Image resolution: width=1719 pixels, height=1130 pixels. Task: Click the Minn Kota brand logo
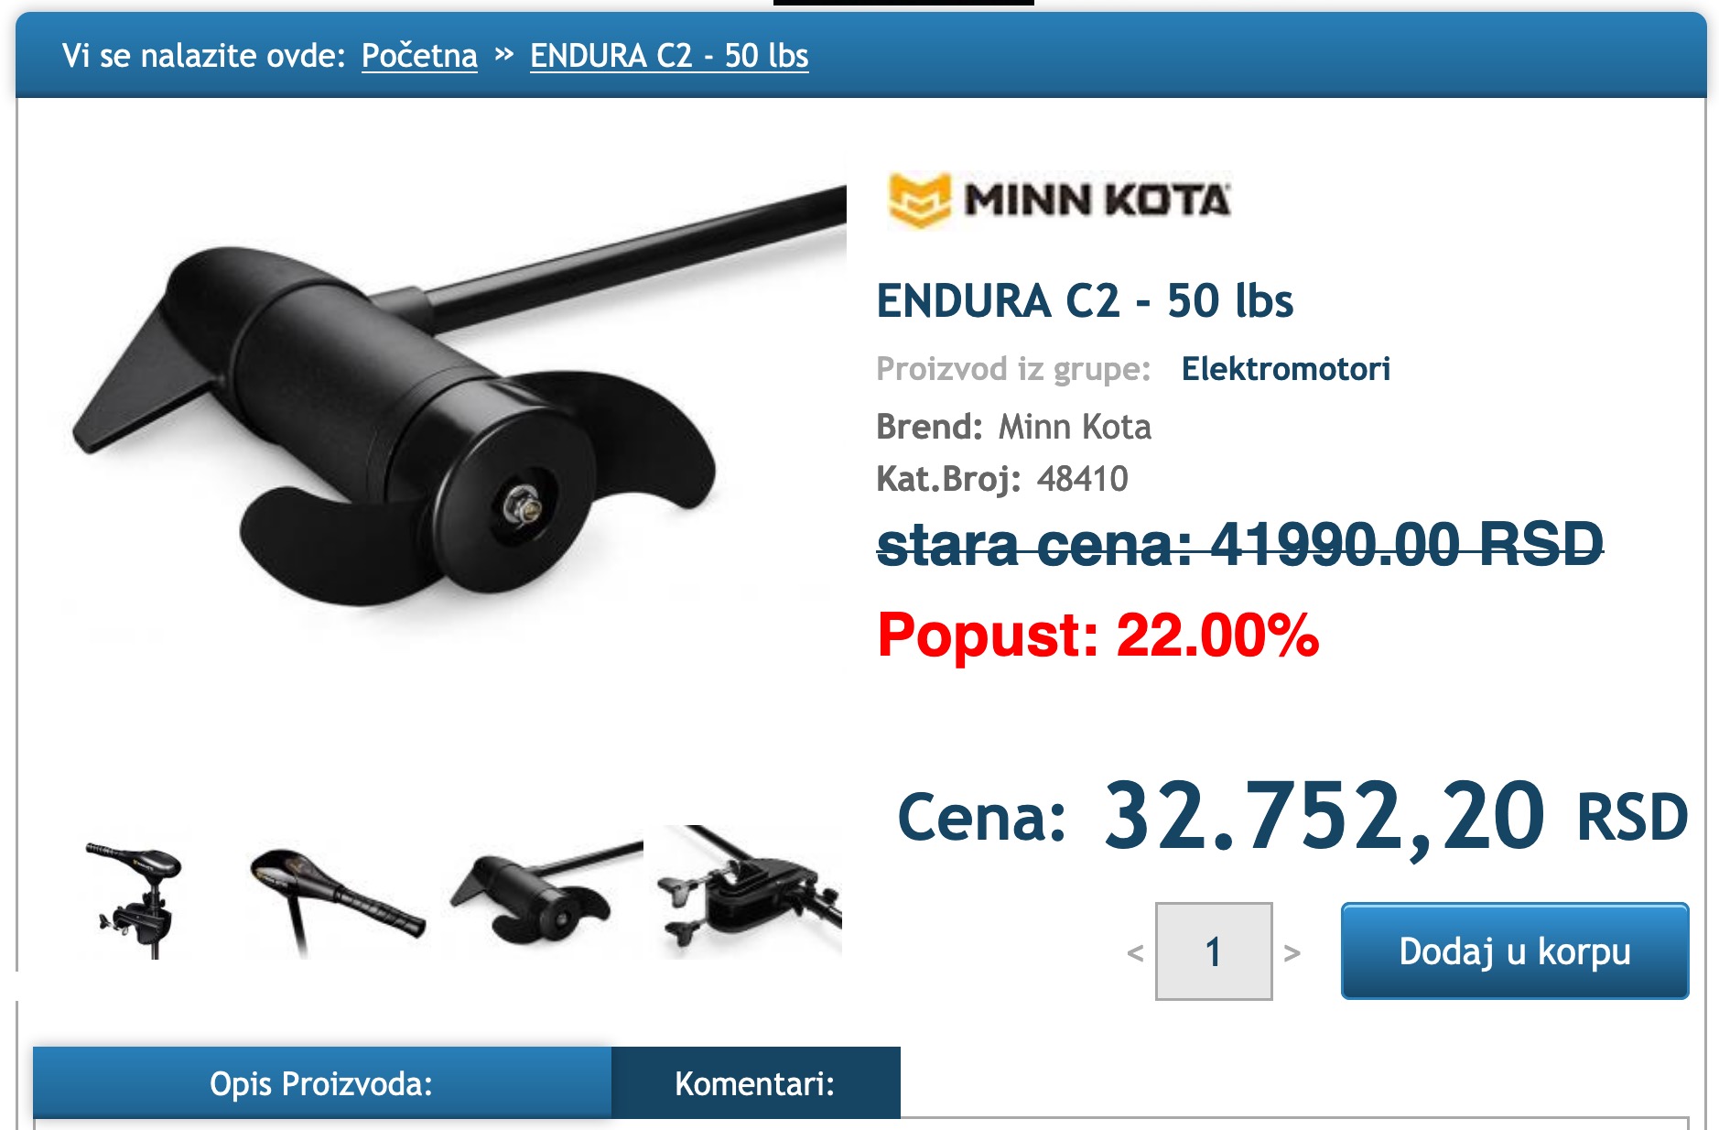1059,200
